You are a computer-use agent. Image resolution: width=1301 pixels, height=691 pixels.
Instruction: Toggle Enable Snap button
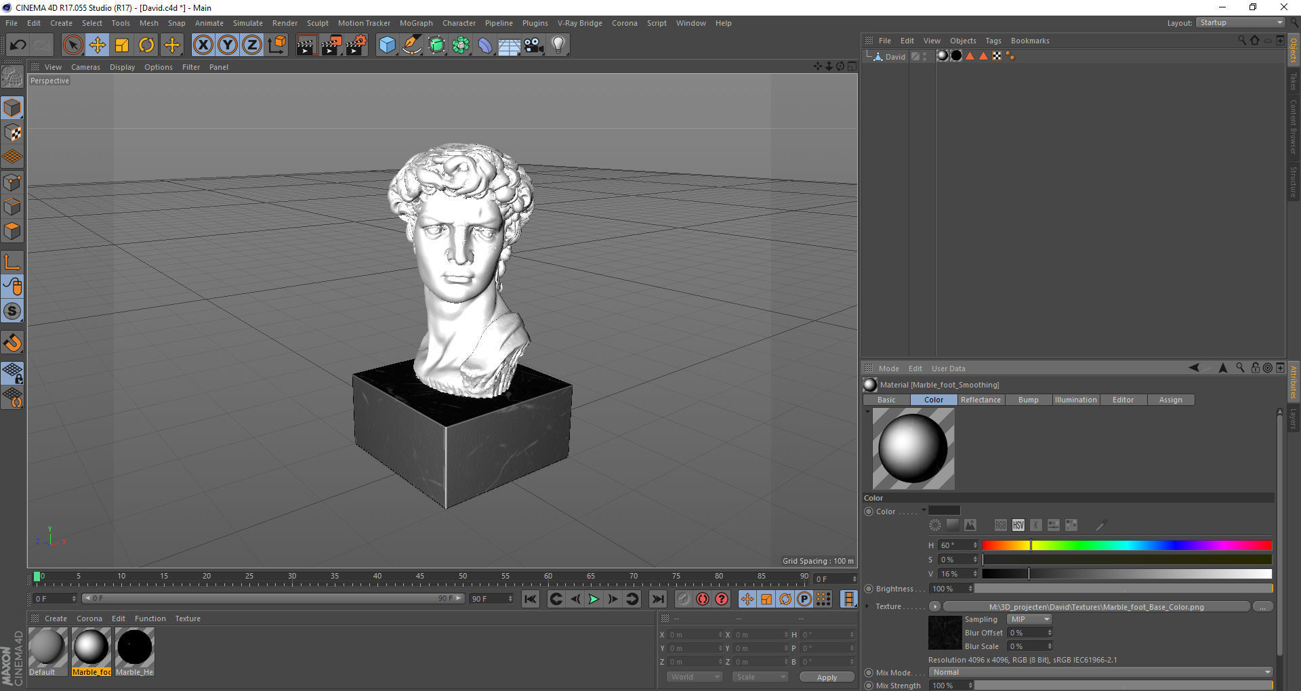click(12, 343)
